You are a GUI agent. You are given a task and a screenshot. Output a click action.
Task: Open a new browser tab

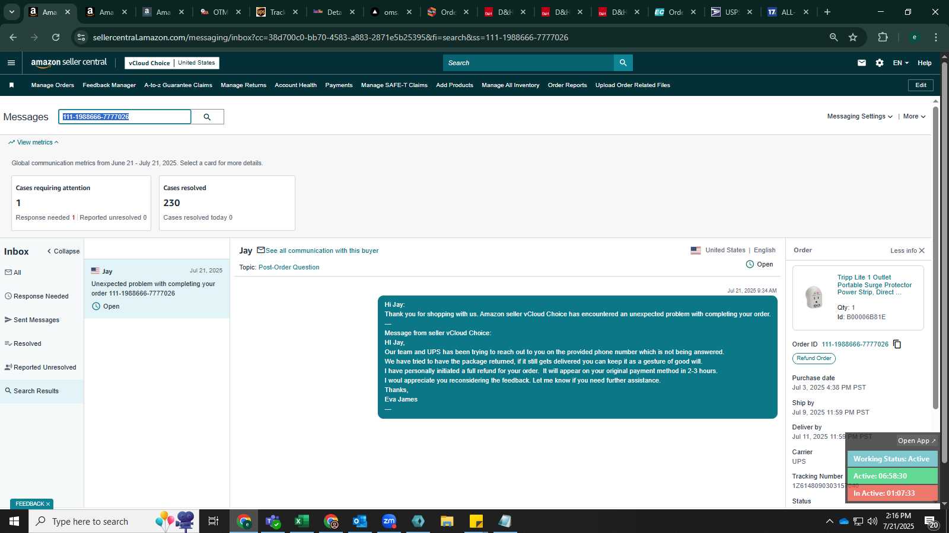tap(827, 12)
